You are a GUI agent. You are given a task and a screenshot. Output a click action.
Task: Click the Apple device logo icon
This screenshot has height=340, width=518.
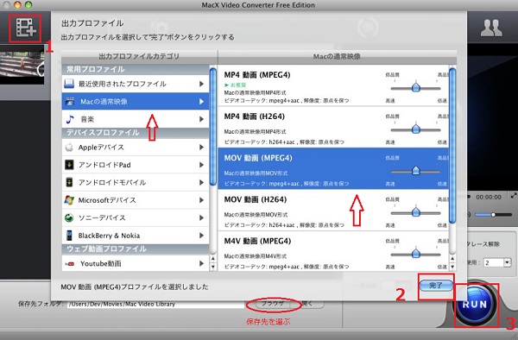(x=69, y=148)
